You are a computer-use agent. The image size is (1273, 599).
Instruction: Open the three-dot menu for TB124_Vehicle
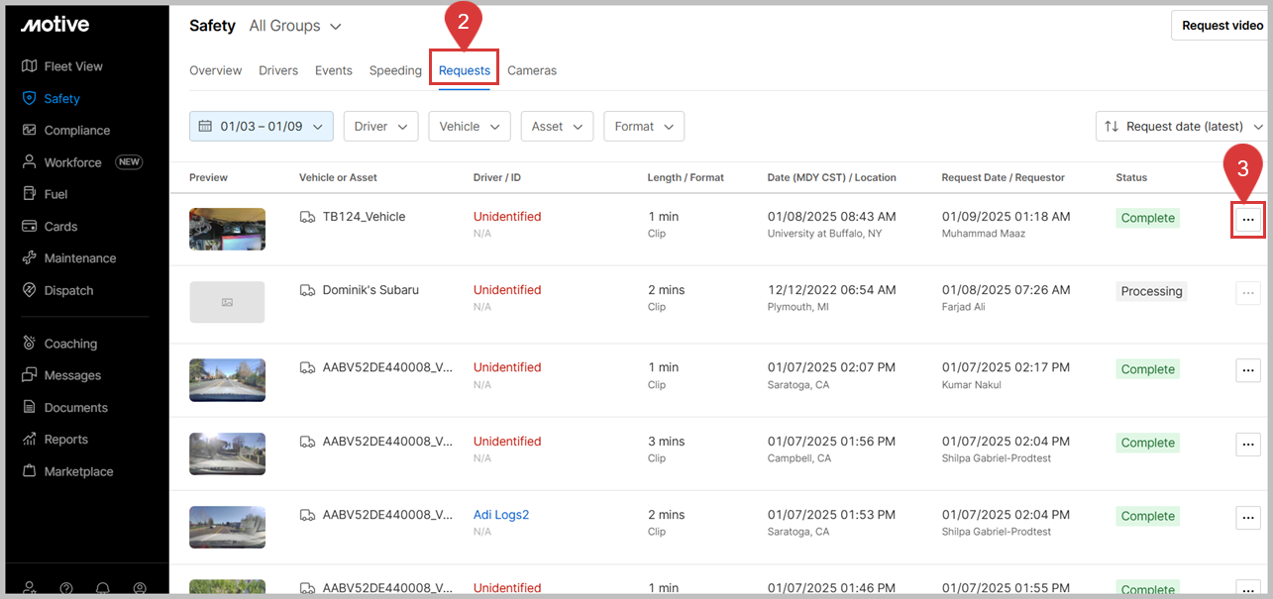(x=1247, y=218)
